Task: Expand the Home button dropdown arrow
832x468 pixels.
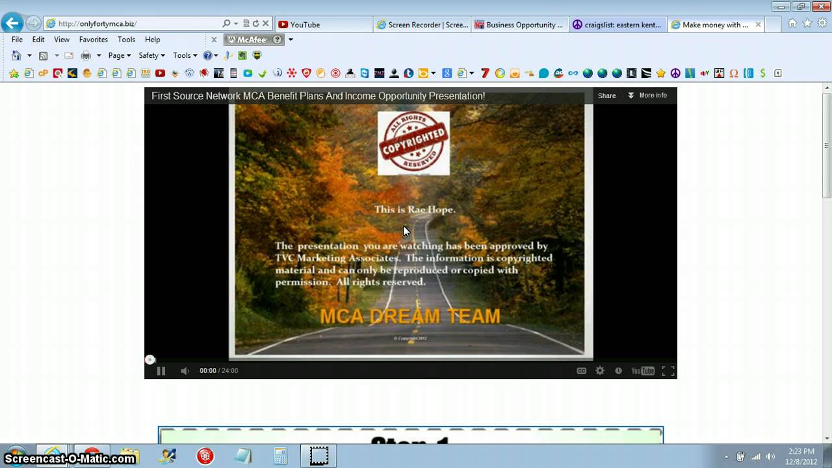Action: pyautogui.click(x=29, y=56)
